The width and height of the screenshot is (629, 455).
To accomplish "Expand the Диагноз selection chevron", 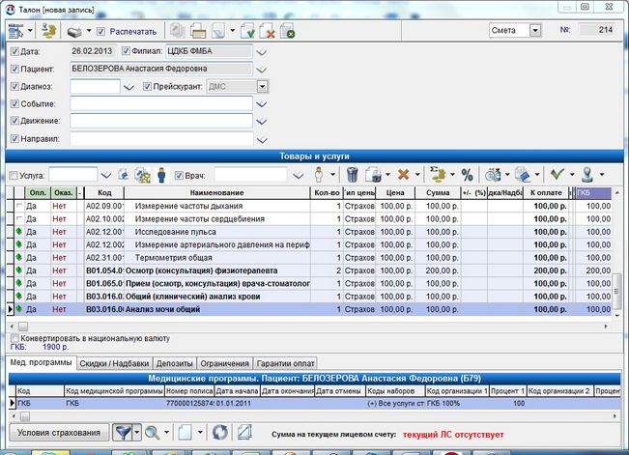I will coord(129,87).
